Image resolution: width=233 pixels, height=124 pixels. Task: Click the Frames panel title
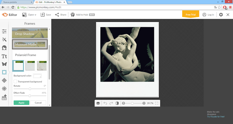pyautogui.click(x=30, y=24)
